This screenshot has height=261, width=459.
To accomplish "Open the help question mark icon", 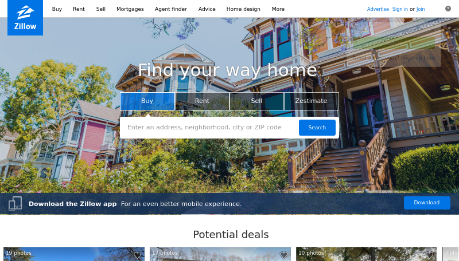I will point(448,9).
